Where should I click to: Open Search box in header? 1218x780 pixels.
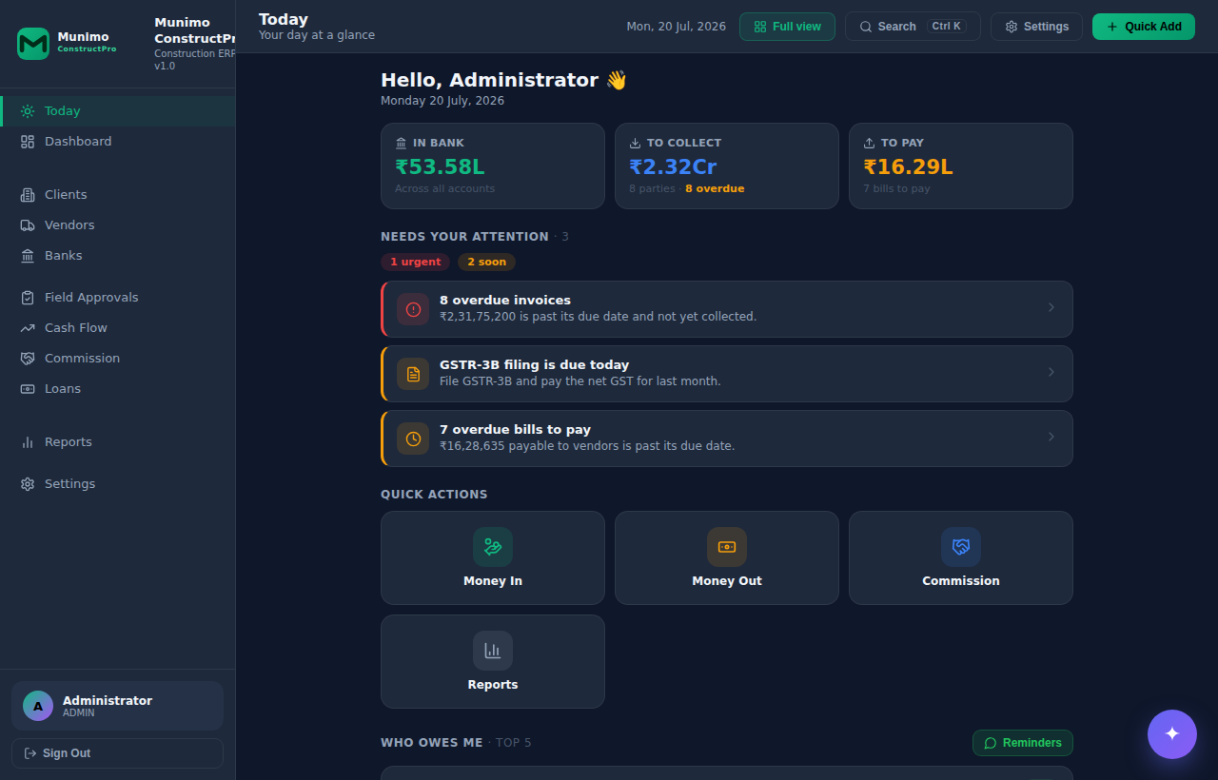tap(913, 27)
